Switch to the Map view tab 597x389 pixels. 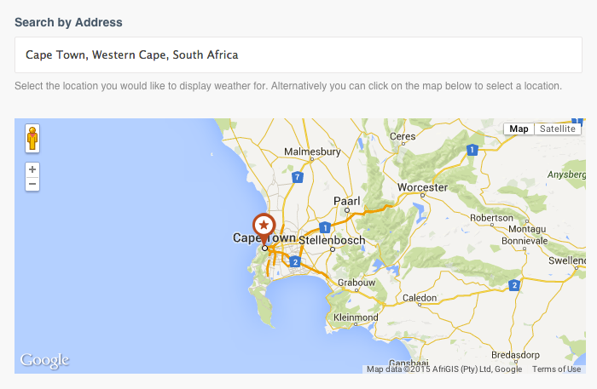coord(519,129)
